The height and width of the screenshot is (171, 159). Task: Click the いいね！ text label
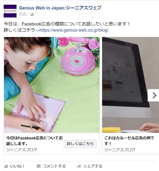17,166
